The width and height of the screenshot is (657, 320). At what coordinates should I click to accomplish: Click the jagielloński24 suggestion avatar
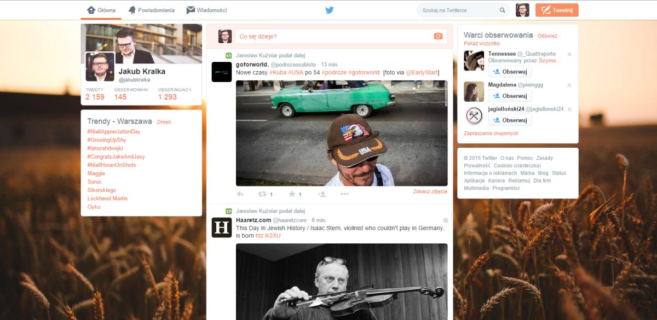[474, 115]
